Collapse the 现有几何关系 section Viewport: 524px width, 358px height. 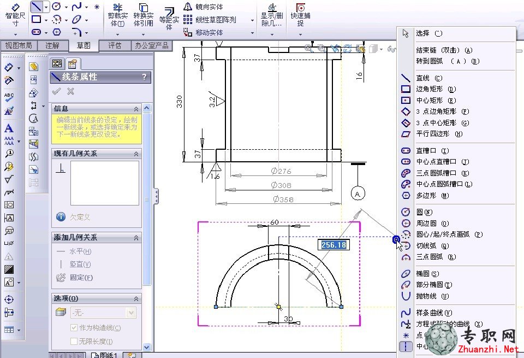pyautogui.click(x=136, y=154)
